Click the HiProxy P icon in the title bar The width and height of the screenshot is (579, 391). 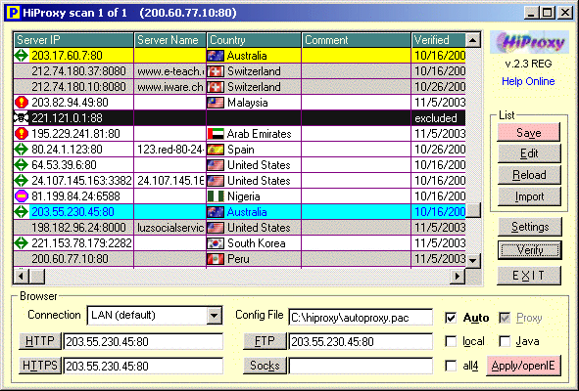[13, 13]
